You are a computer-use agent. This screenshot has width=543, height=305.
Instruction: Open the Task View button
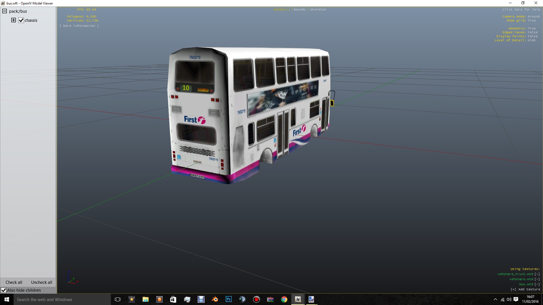click(118, 299)
